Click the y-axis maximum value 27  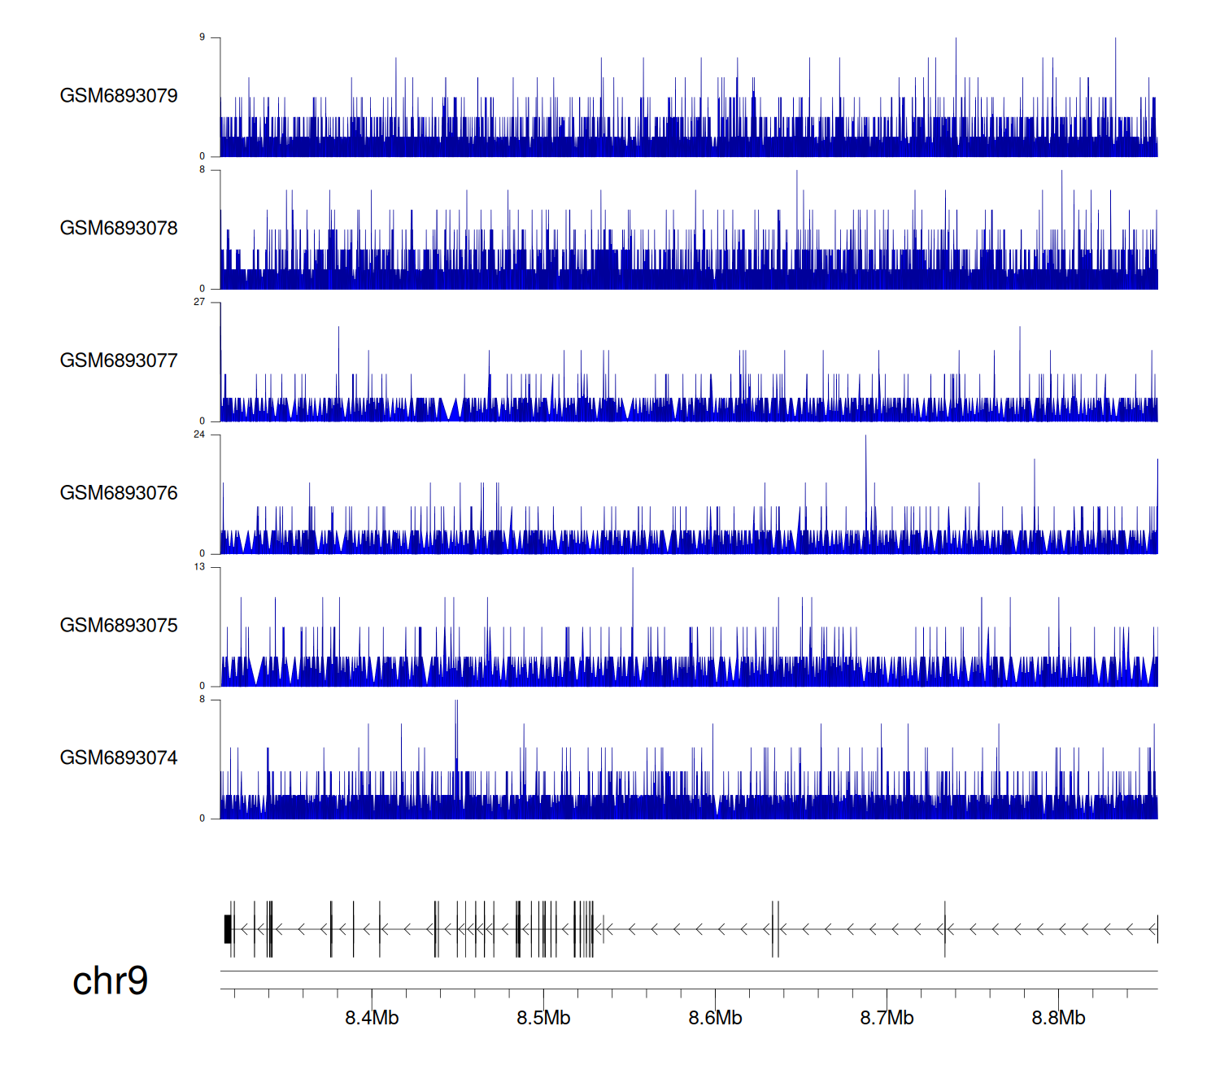[x=199, y=302]
